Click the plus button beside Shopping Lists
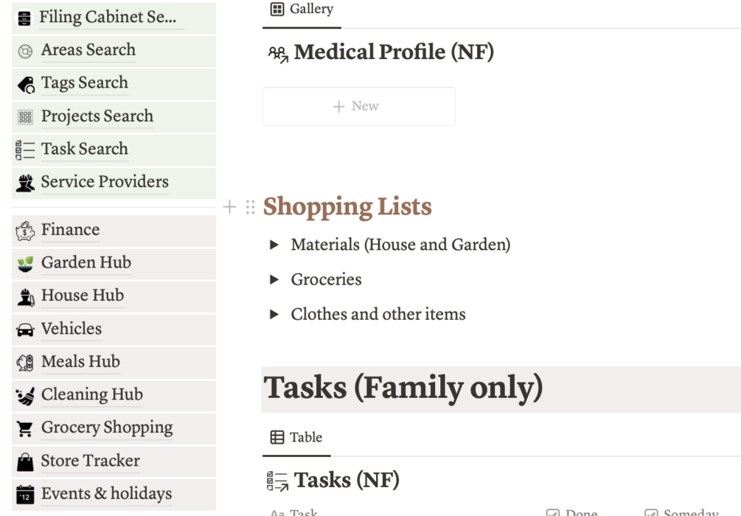The width and height of the screenshot is (741, 516). 229,207
